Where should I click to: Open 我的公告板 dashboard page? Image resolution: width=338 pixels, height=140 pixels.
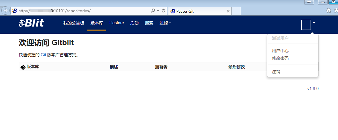pos(74,23)
